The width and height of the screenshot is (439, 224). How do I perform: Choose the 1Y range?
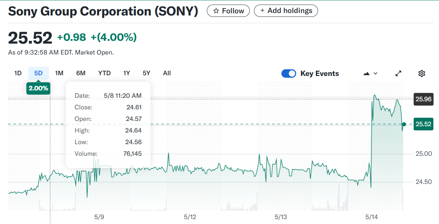click(x=127, y=73)
